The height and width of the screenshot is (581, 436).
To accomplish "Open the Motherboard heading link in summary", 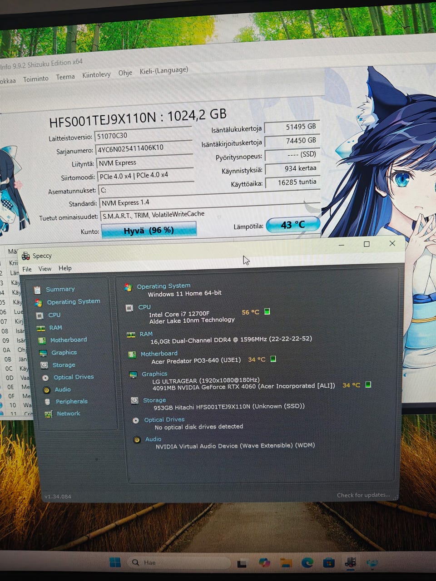I will pyautogui.click(x=159, y=354).
